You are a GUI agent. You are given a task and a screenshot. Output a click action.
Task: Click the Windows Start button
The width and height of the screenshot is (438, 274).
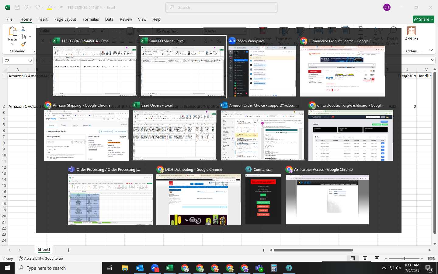tap(7, 268)
